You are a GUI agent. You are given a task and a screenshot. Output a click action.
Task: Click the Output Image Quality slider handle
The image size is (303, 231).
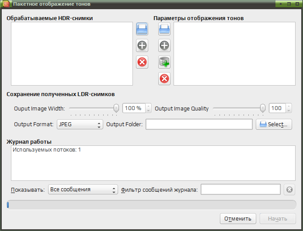click(263, 108)
